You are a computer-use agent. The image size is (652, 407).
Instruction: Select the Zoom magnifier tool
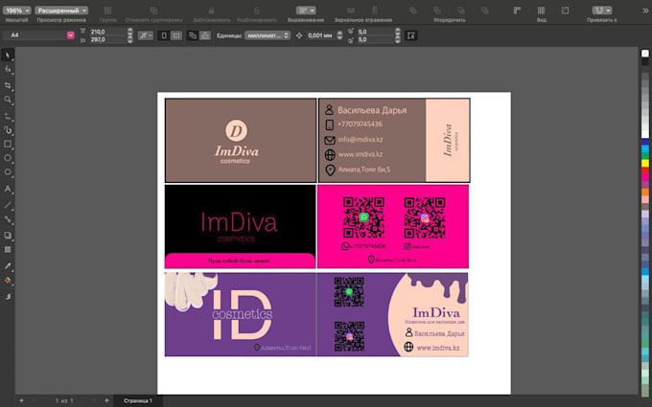coord(8,100)
